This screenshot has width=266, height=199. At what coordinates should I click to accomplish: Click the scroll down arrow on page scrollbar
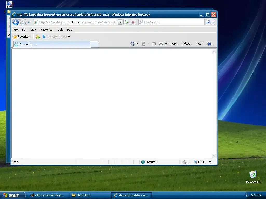click(214, 156)
